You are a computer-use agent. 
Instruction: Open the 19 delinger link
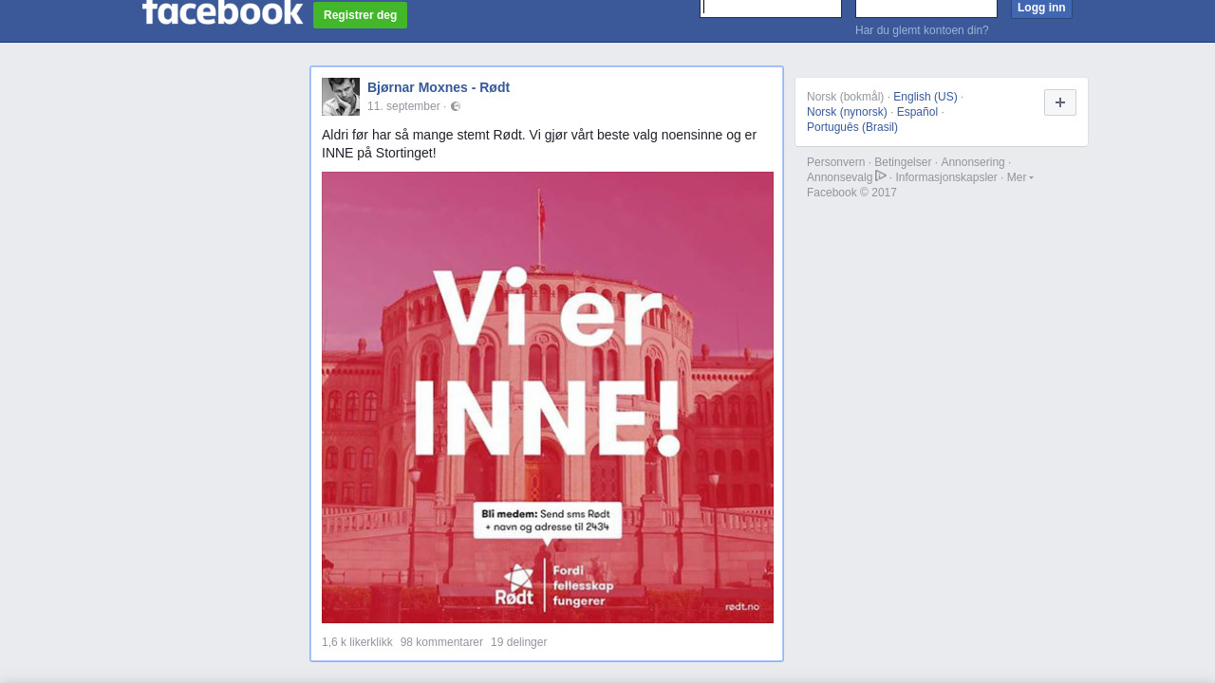point(518,642)
